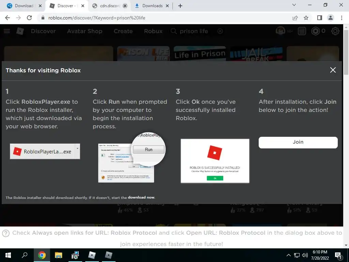Screen dimensions: 349x262
Task: Close the Thanks for visiting Roblox dialog
Action: (x=333, y=70)
